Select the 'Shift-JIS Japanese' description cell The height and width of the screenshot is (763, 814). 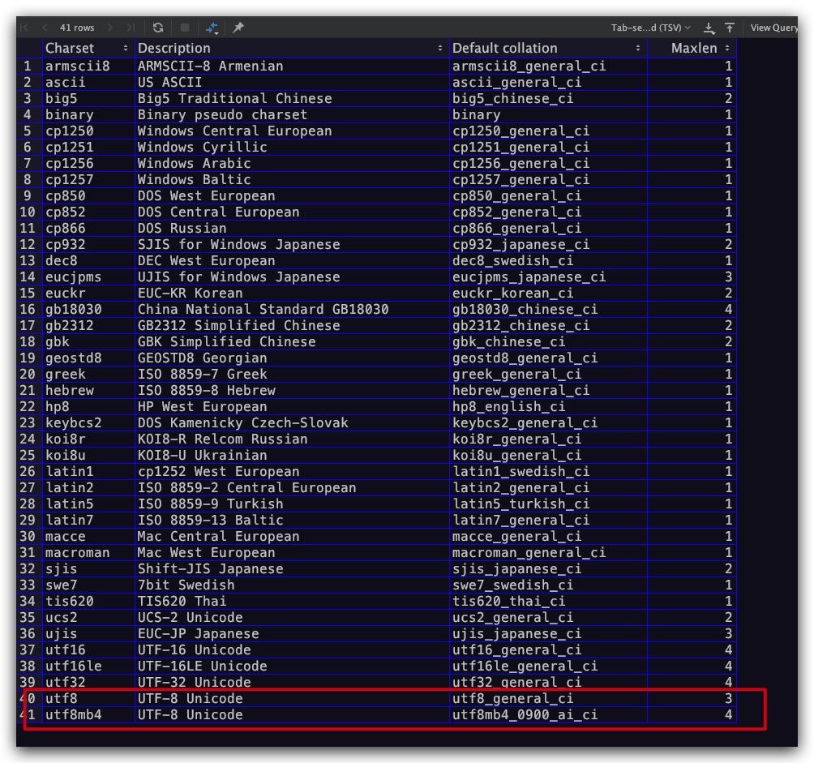tap(292, 568)
